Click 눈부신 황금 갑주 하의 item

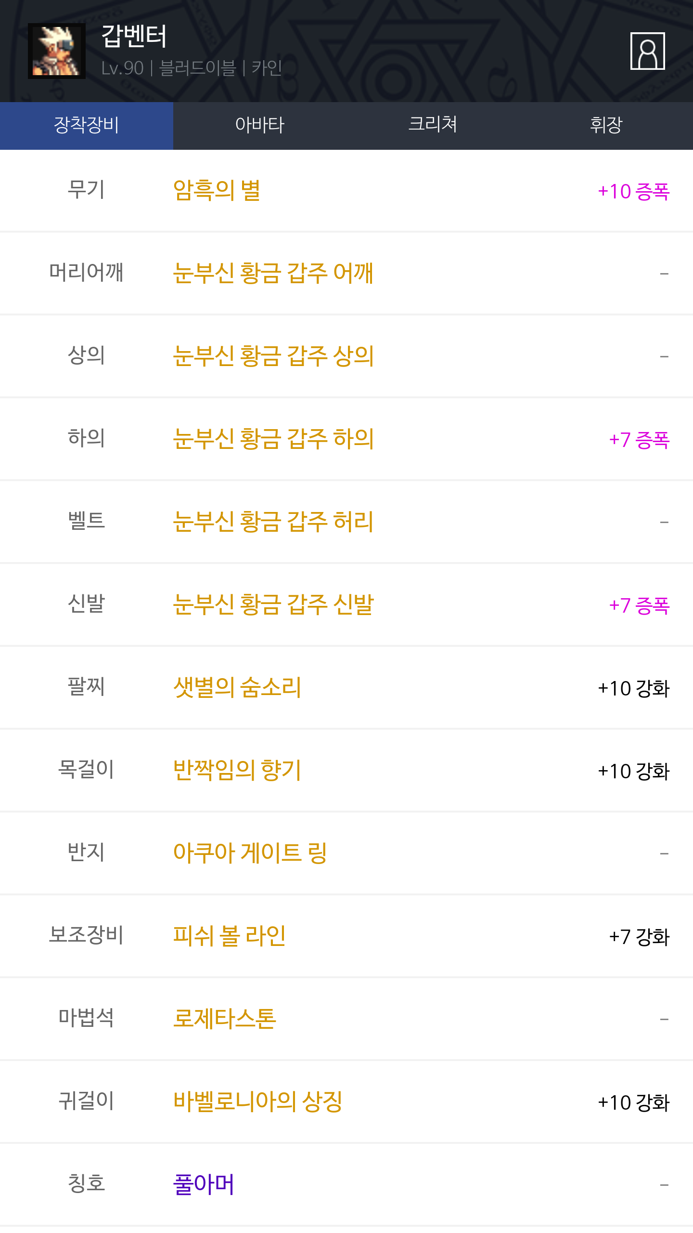(x=273, y=439)
